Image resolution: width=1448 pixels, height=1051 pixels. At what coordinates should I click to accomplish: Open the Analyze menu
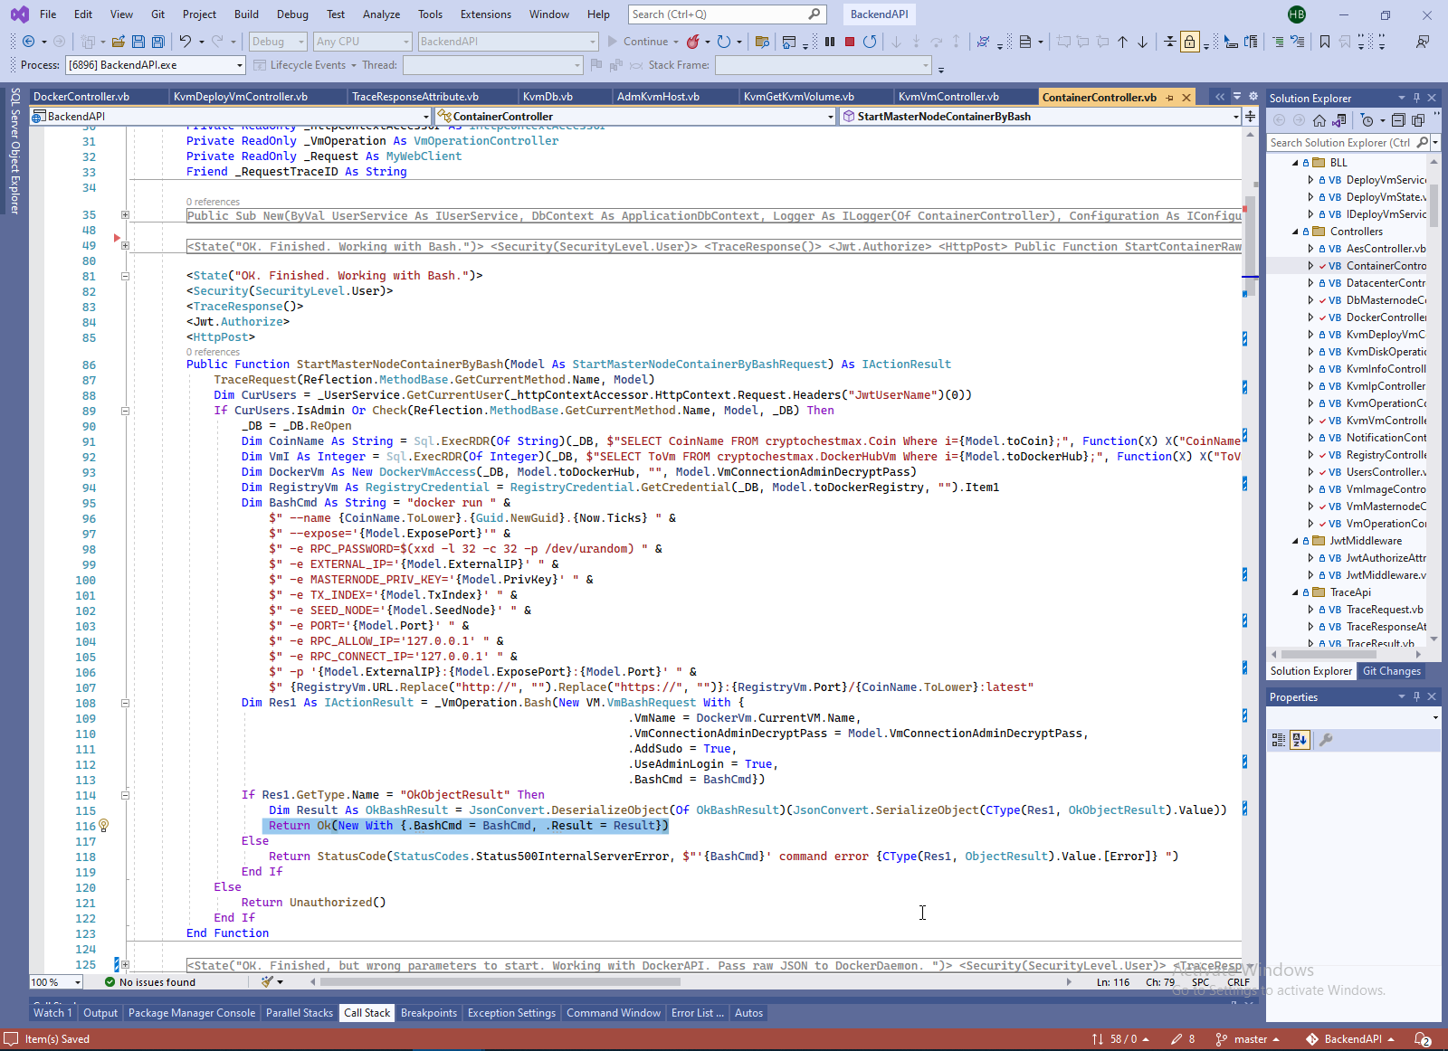pos(381,14)
